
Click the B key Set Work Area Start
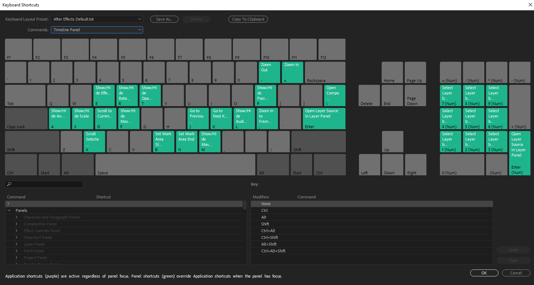tap(164, 142)
